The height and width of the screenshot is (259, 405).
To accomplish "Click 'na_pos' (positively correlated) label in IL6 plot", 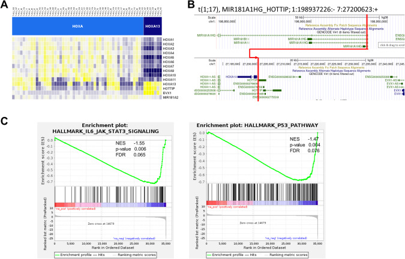I will coord(75,209).
